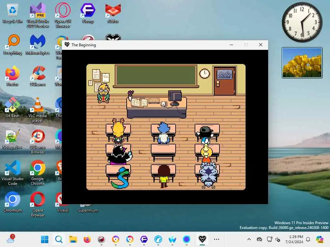Click the analog clock desktop gadget
Screen dimensions: 330x247
(x=302, y=22)
